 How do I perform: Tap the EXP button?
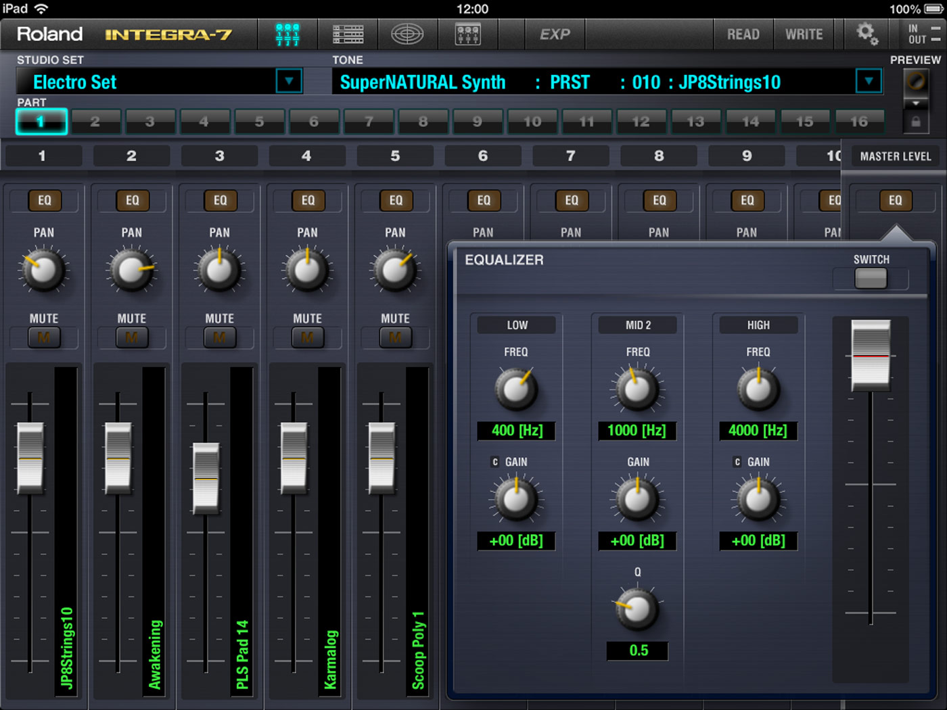tap(555, 34)
